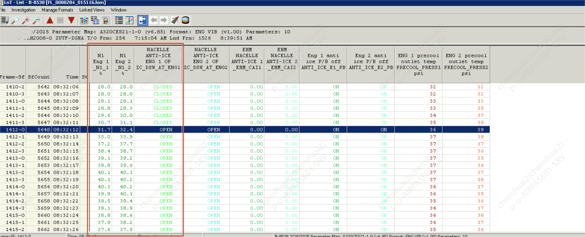Click the round cockpit instrument icon

pyautogui.click(x=186, y=21)
